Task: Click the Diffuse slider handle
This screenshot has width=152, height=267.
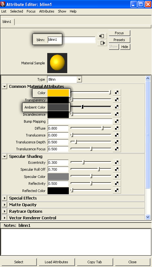Action: coord(102,128)
